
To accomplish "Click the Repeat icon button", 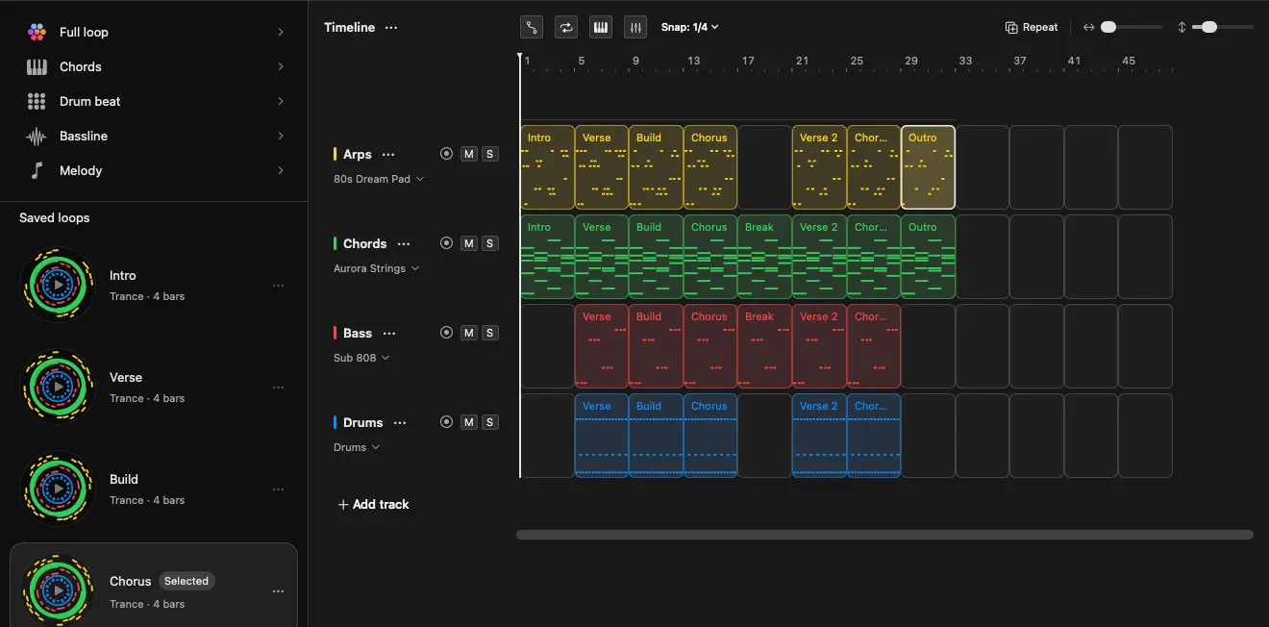I will pos(1032,27).
